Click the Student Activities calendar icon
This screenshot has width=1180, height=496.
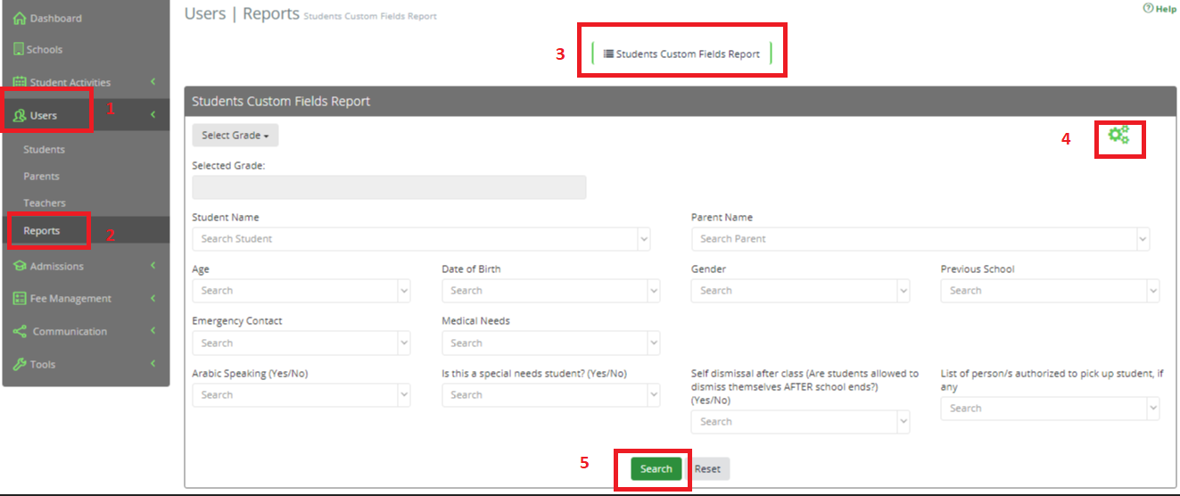pyautogui.click(x=20, y=82)
